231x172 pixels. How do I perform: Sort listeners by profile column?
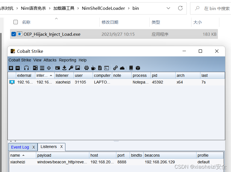(210, 155)
